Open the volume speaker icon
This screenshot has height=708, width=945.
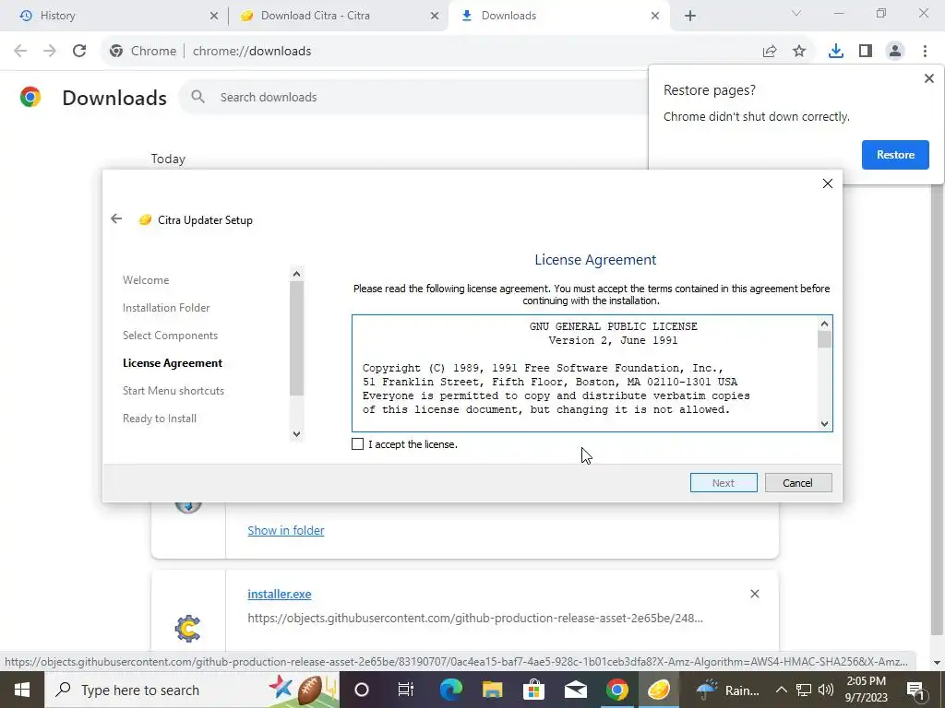[x=826, y=690]
